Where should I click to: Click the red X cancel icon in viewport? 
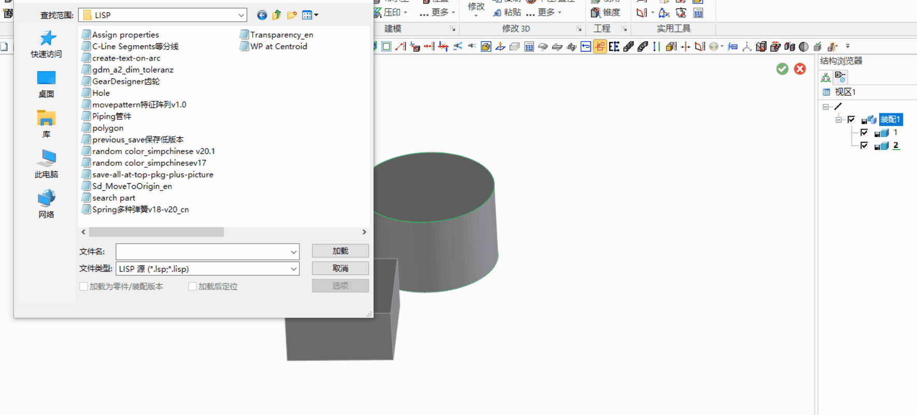pos(800,69)
